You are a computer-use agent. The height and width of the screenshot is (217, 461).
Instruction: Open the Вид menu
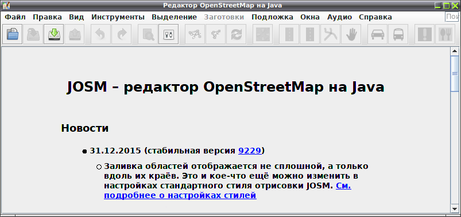coord(77,17)
